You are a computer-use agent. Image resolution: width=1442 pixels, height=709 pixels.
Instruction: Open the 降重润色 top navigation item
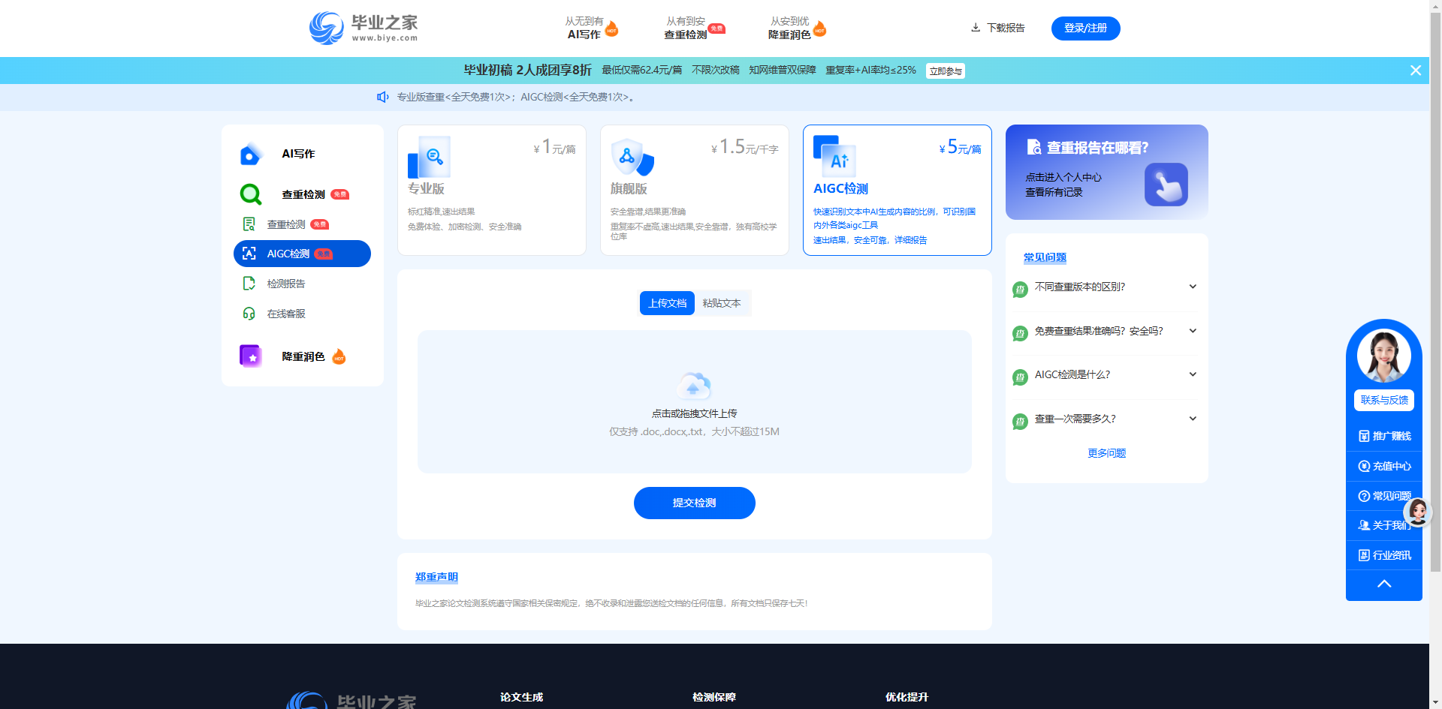tap(797, 28)
